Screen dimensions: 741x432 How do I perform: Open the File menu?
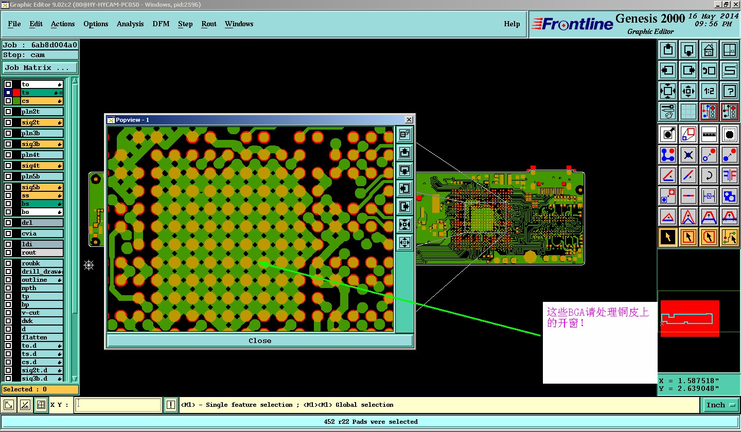14,24
